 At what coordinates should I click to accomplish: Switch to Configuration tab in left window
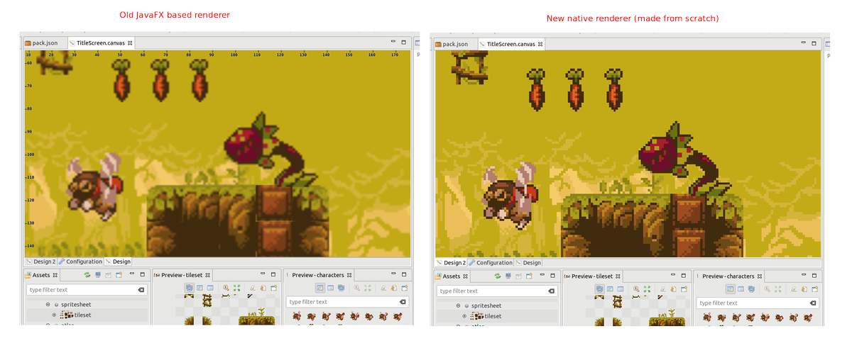pyautogui.click(x=80, y=262)
